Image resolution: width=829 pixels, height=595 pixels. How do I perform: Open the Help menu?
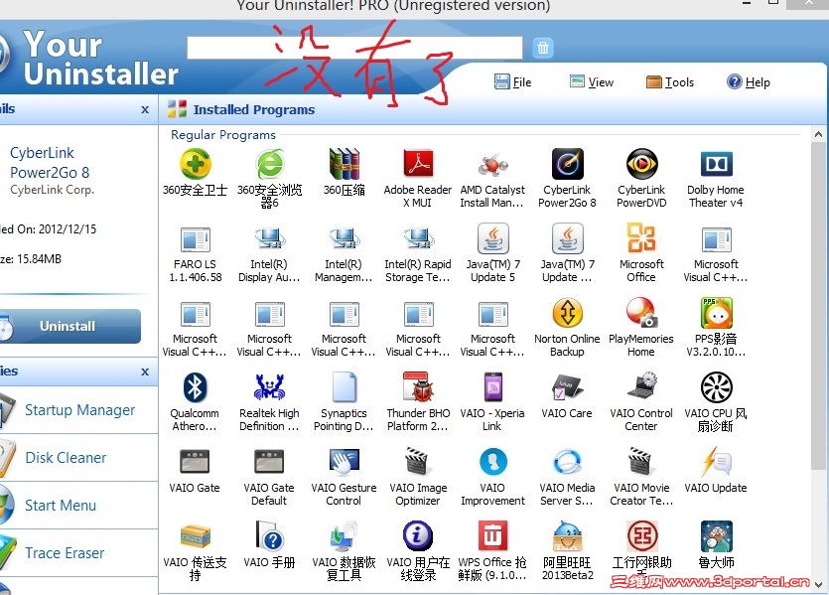pos(749,82)
